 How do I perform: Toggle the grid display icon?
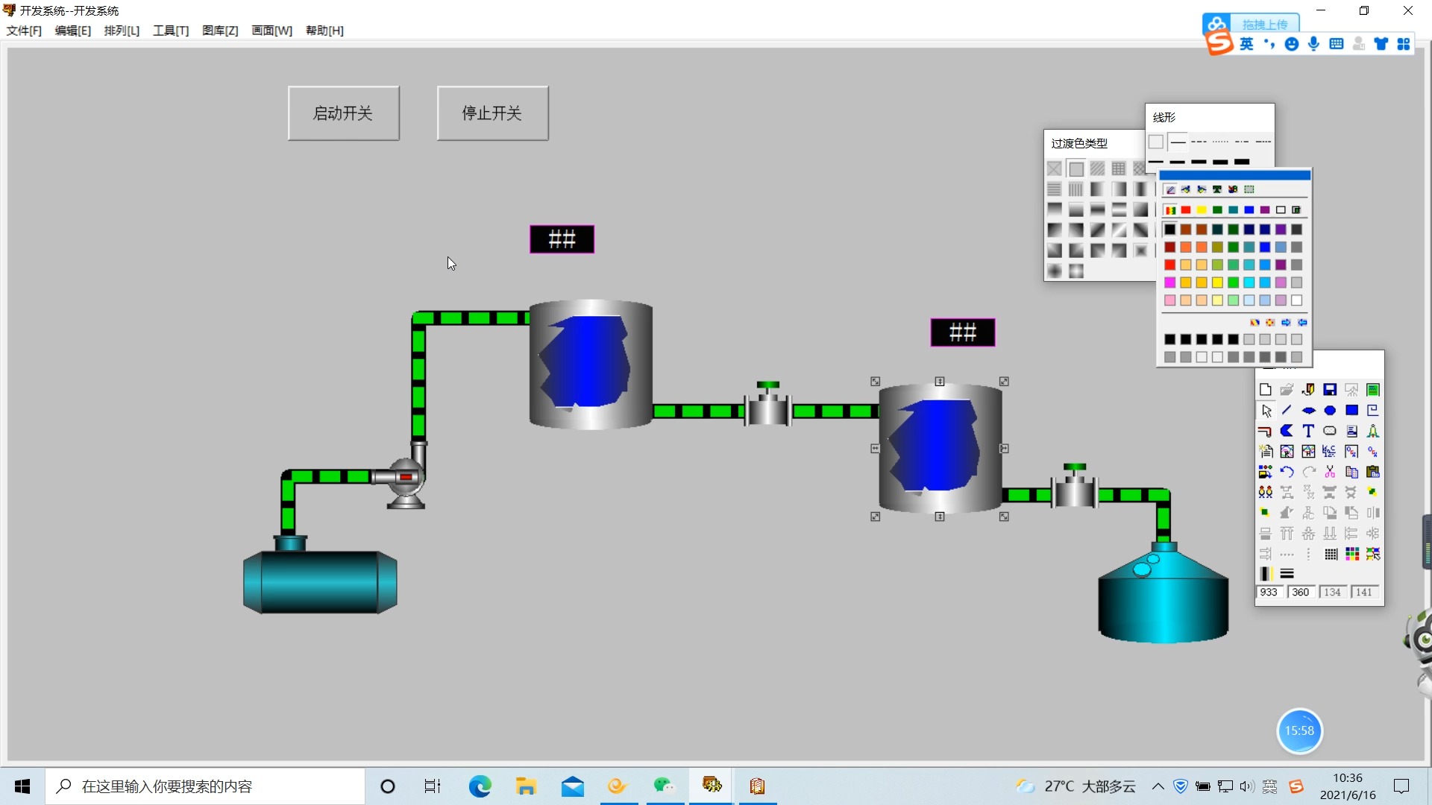coord(1331,554)
